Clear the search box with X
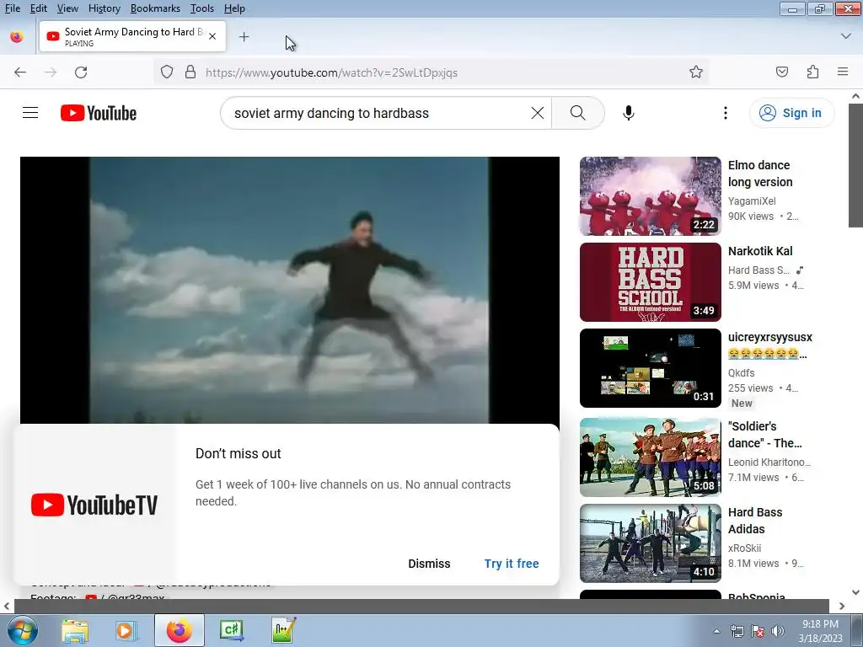The width and height of the screenshot is (863, 647). [x=537, y=113]
